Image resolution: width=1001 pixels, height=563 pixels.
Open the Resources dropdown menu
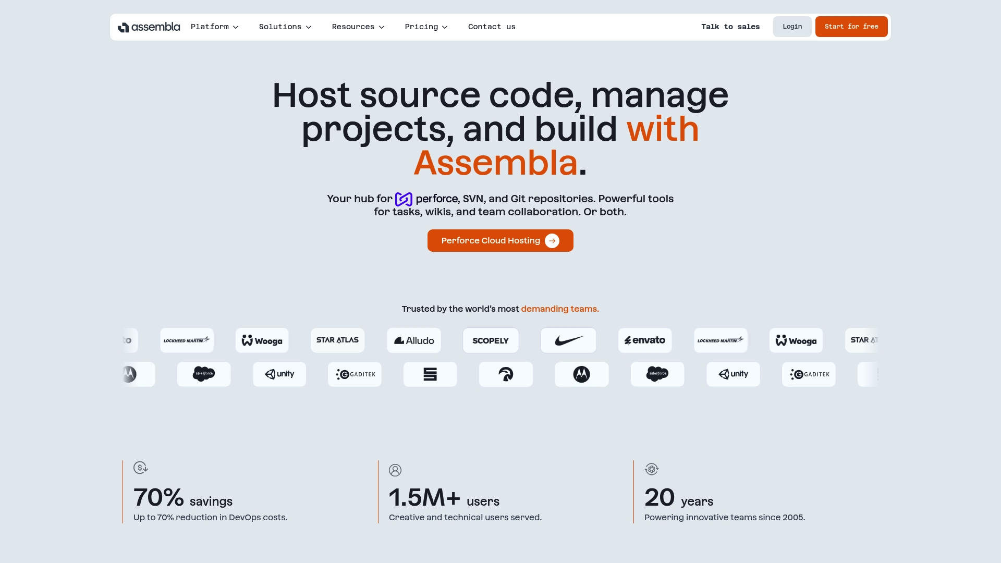coord(358,27)
